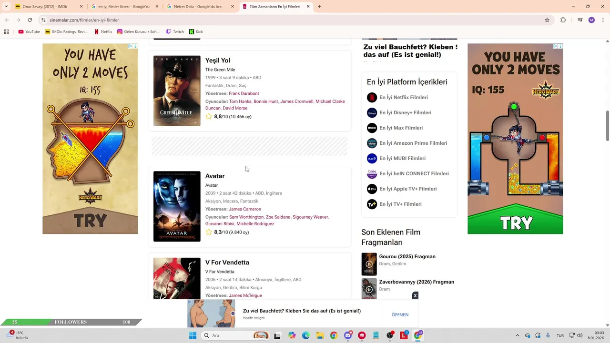Open Zaverbovannyy (2026) Fragman link
The image size is (610, 343).
click(417, 282)
